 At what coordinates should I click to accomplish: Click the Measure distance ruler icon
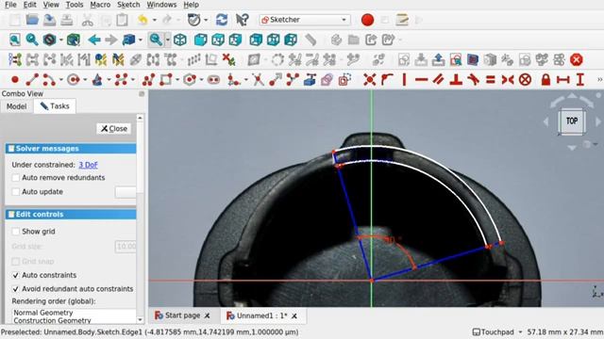[x=310, y=40]
